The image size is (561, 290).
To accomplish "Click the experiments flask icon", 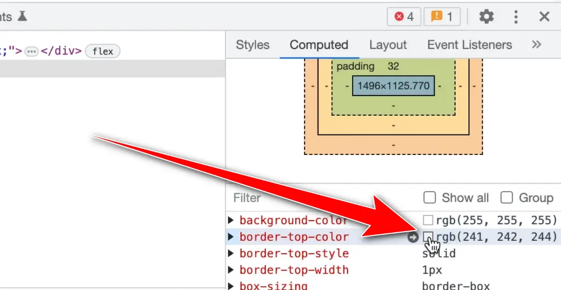I will (x=22, y=17).
